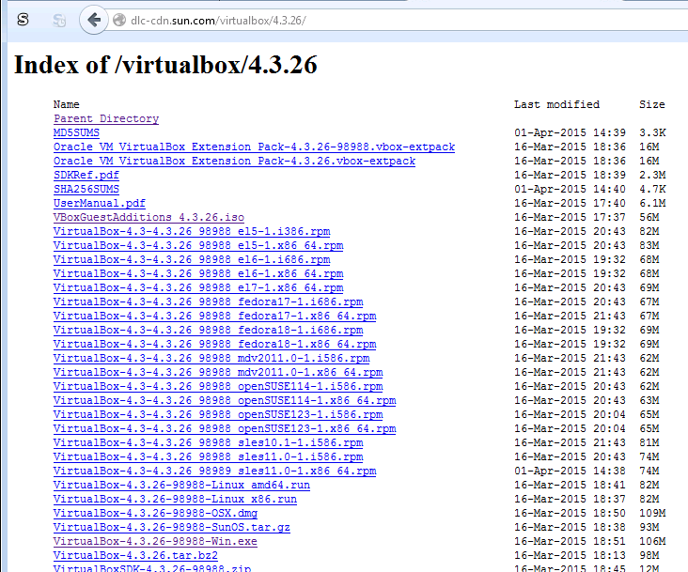Click the globe site-identity icon in address bar

(119, 20)
